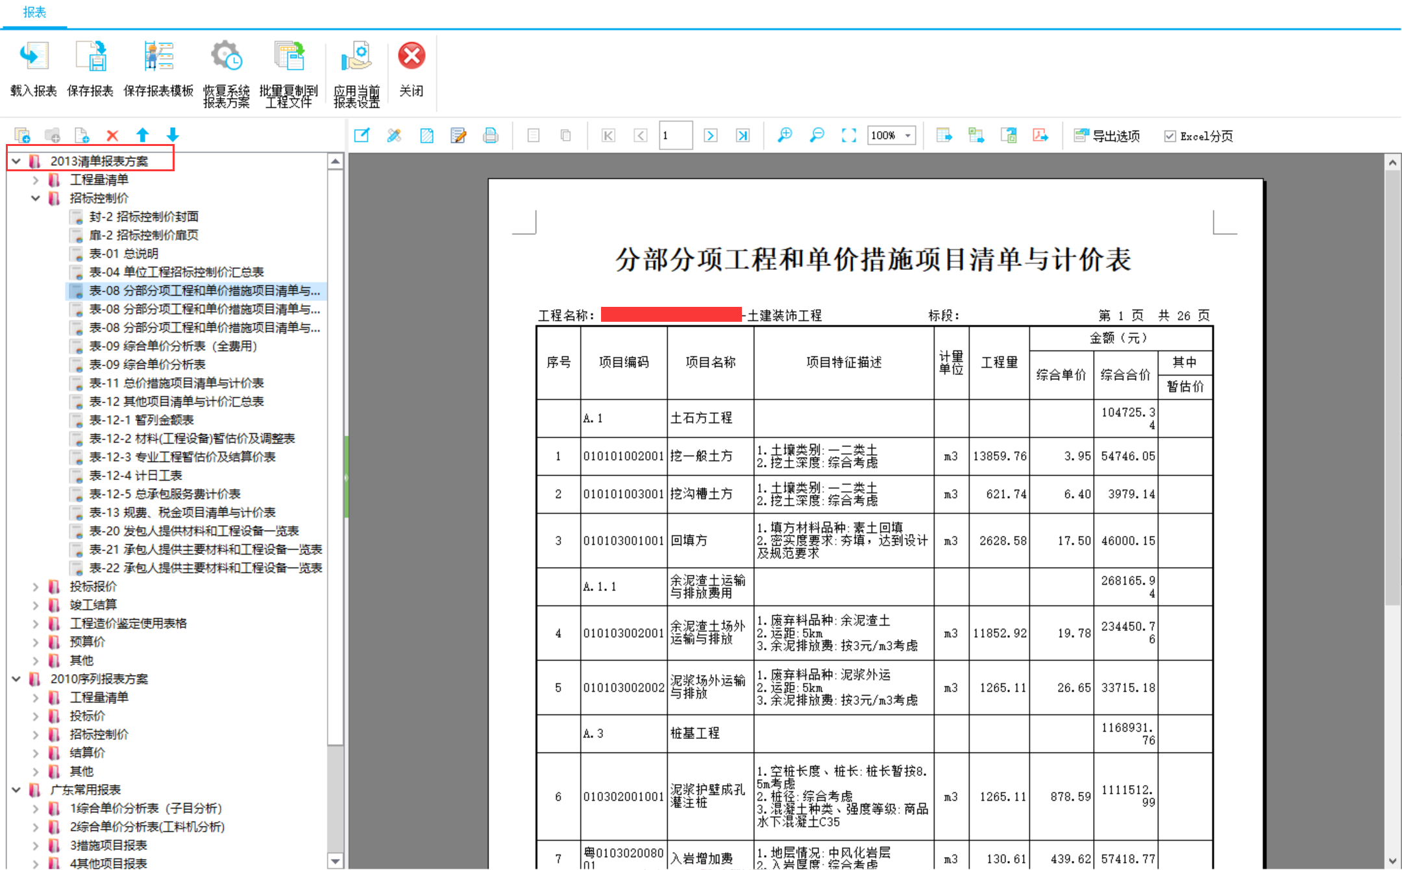Click 批量复制到工程文件 icon
This screenshot has width=1402, height=870.
(289, 57)
